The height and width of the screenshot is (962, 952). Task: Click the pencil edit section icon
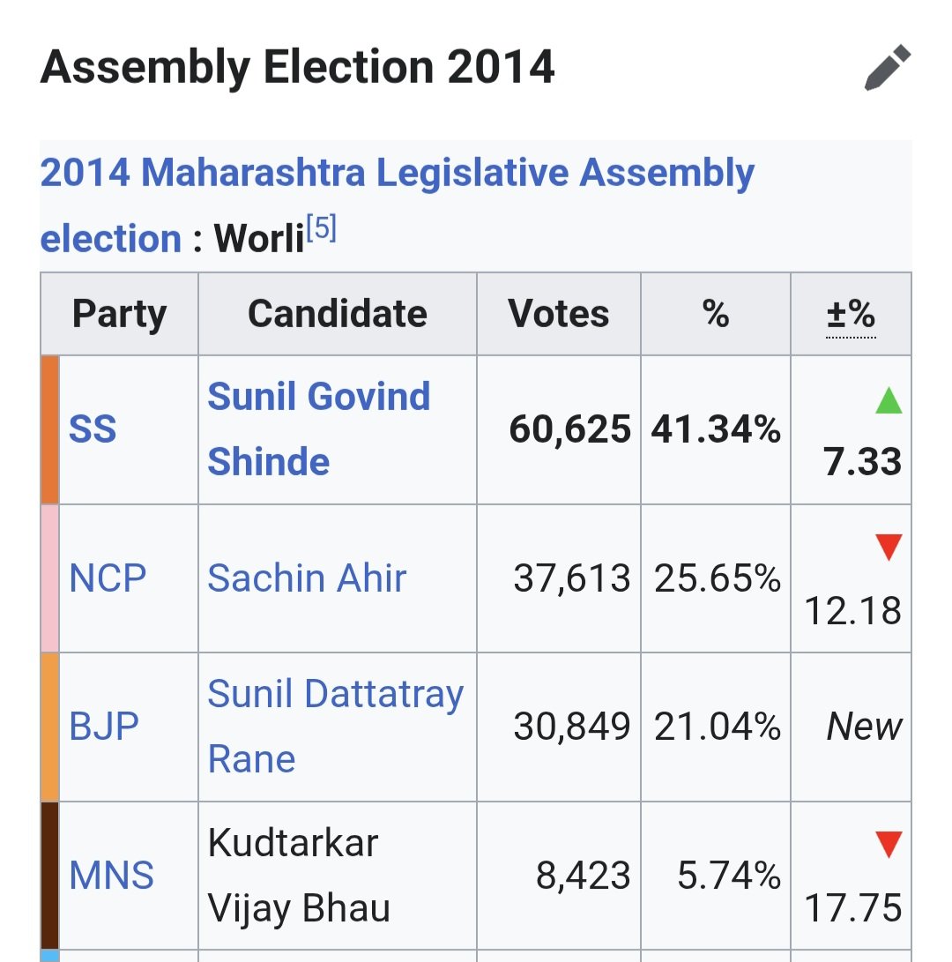point(888,68)
